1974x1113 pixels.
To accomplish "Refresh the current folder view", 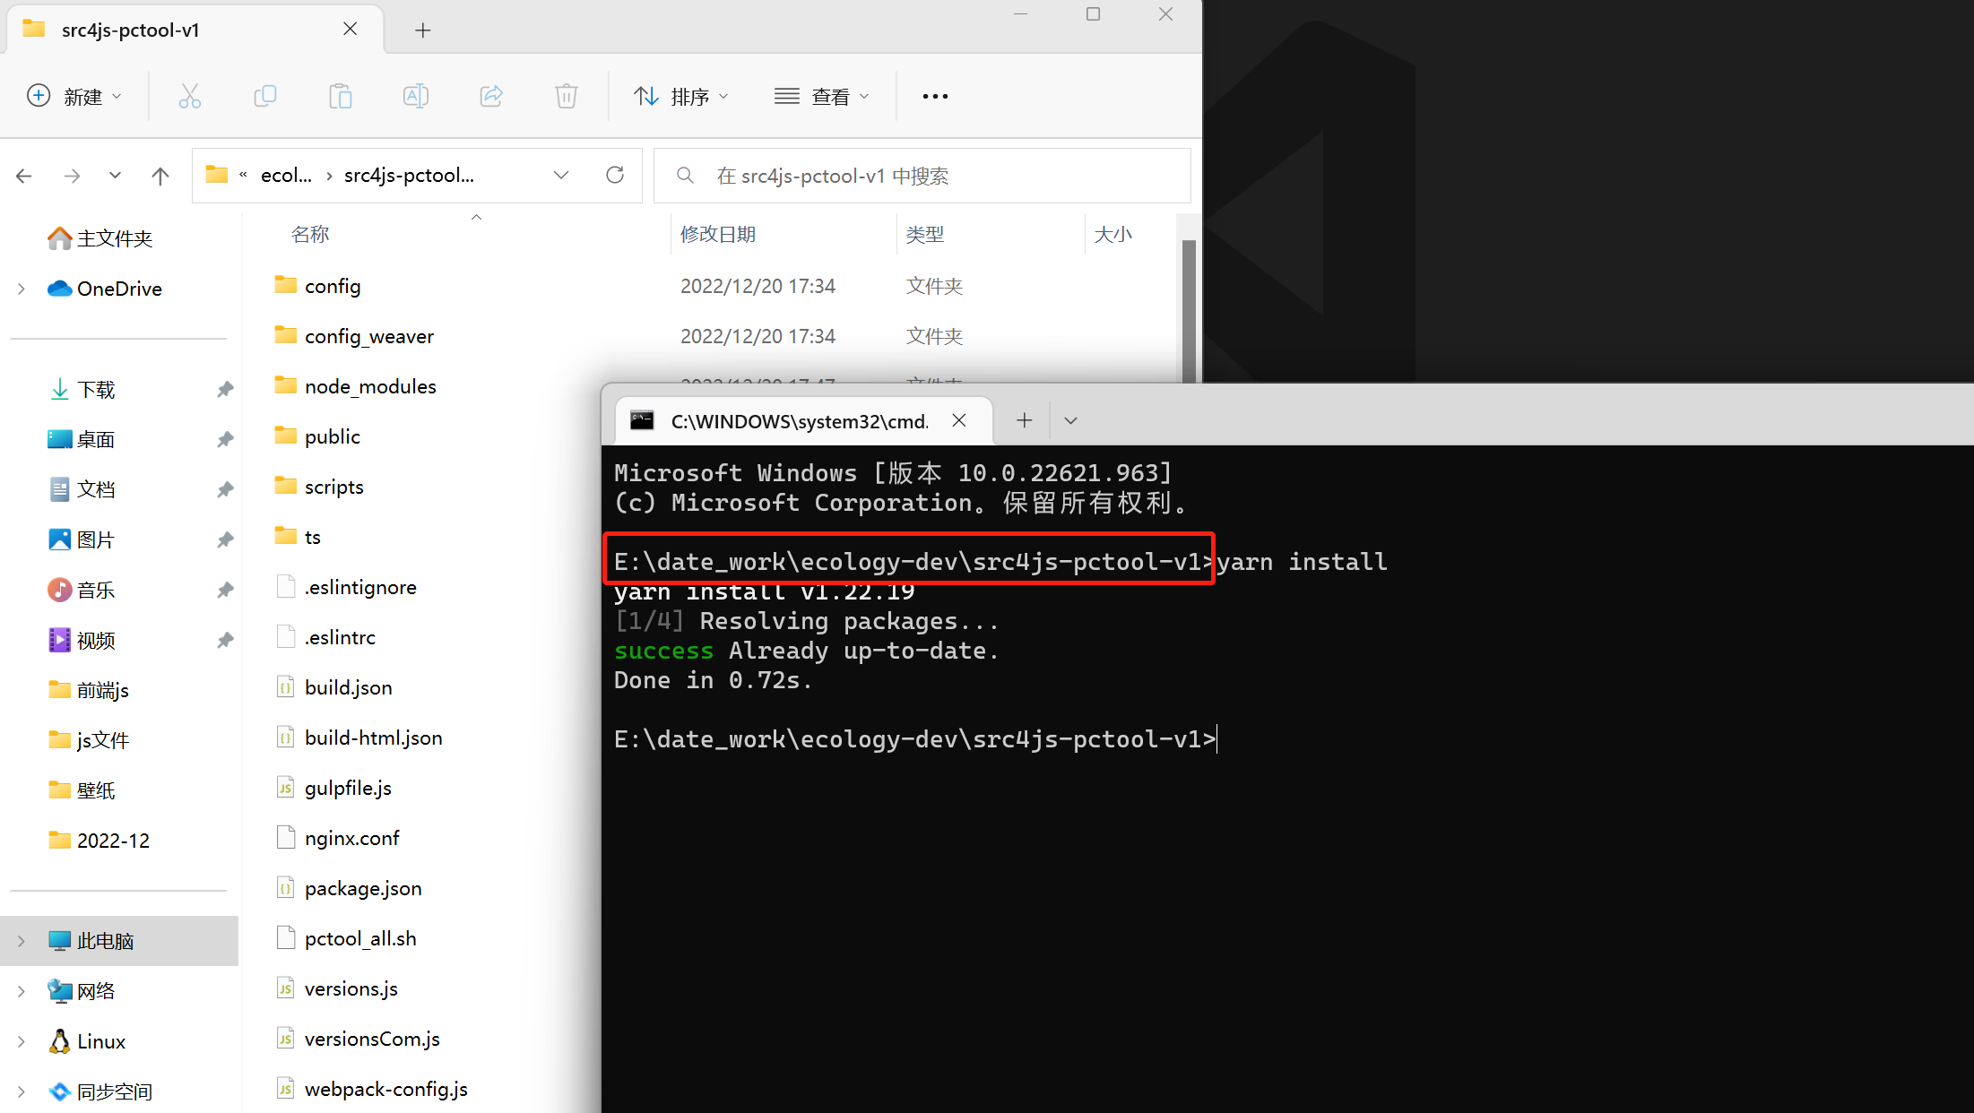I will point(615,175).
